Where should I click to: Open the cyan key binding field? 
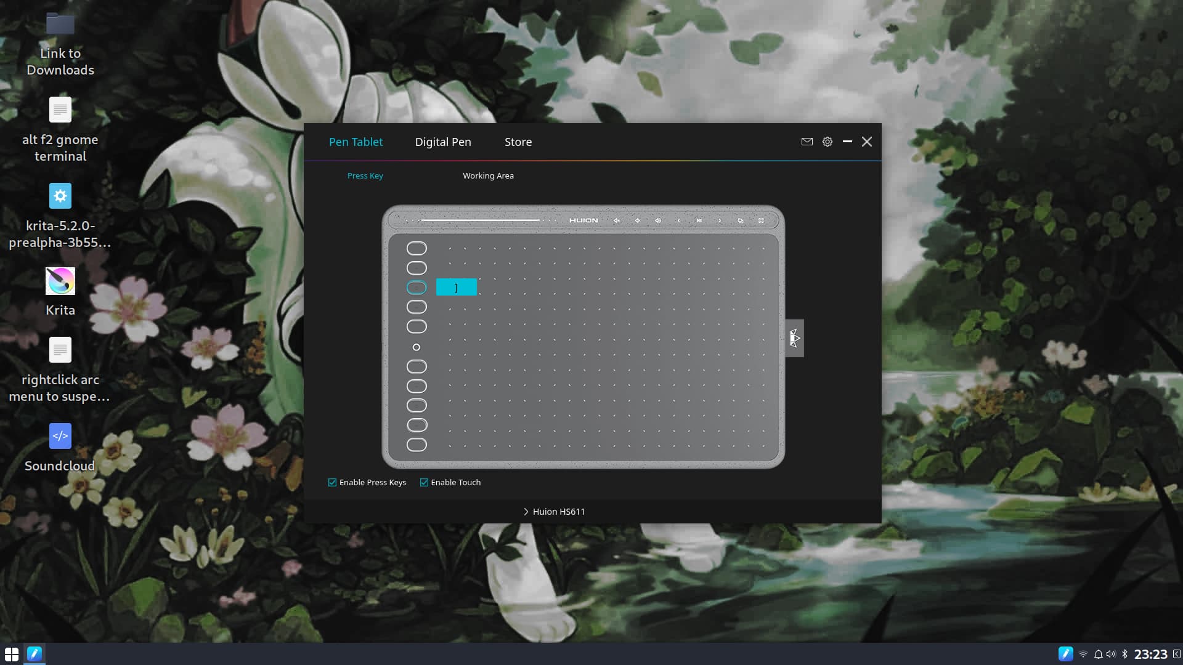click(x=456, y=288)
